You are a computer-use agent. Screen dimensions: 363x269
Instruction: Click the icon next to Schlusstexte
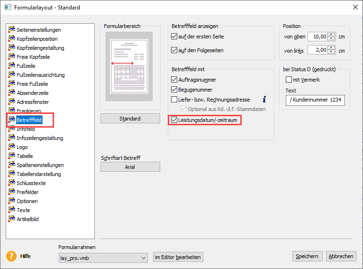(x=12, y=183)
